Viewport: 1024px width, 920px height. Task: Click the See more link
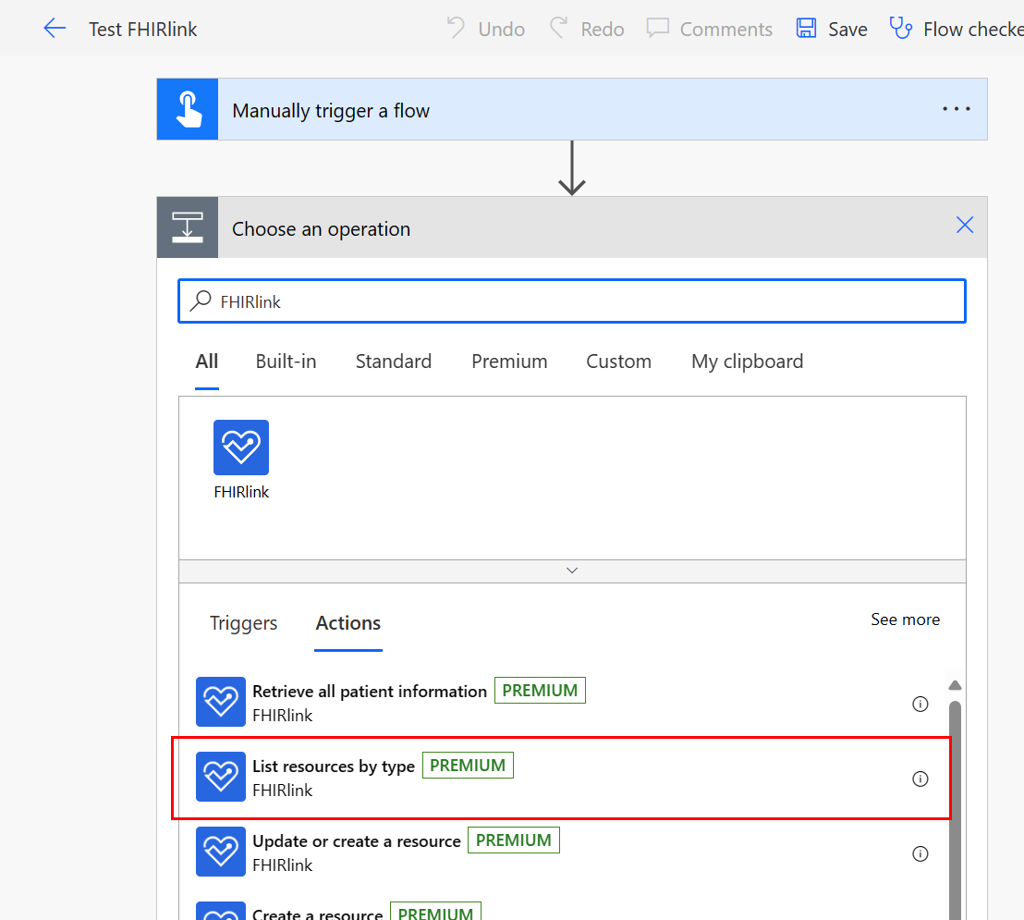click(x=905, y=619)
